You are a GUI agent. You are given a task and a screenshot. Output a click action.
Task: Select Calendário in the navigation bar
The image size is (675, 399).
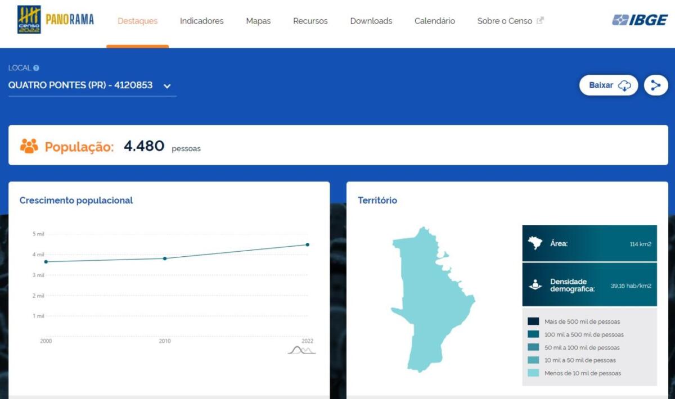click(x=434, y=21)
